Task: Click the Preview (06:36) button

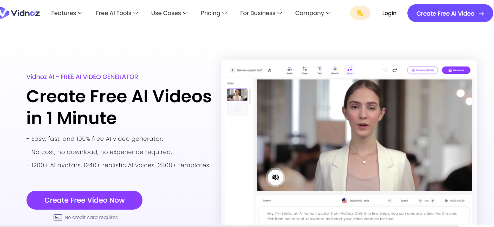Action: click(x=422, y=70)
